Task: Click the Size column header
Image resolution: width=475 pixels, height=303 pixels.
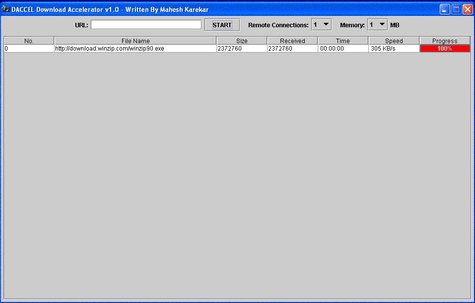Action: pyautogui.click(x=242, y=41)
